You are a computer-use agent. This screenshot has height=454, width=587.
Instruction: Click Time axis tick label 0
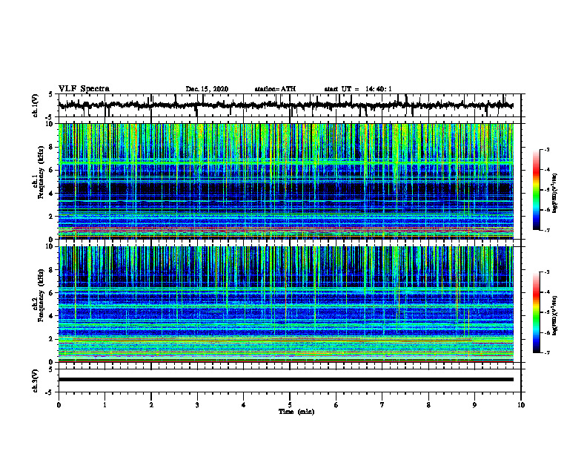[x=59, y=405]
